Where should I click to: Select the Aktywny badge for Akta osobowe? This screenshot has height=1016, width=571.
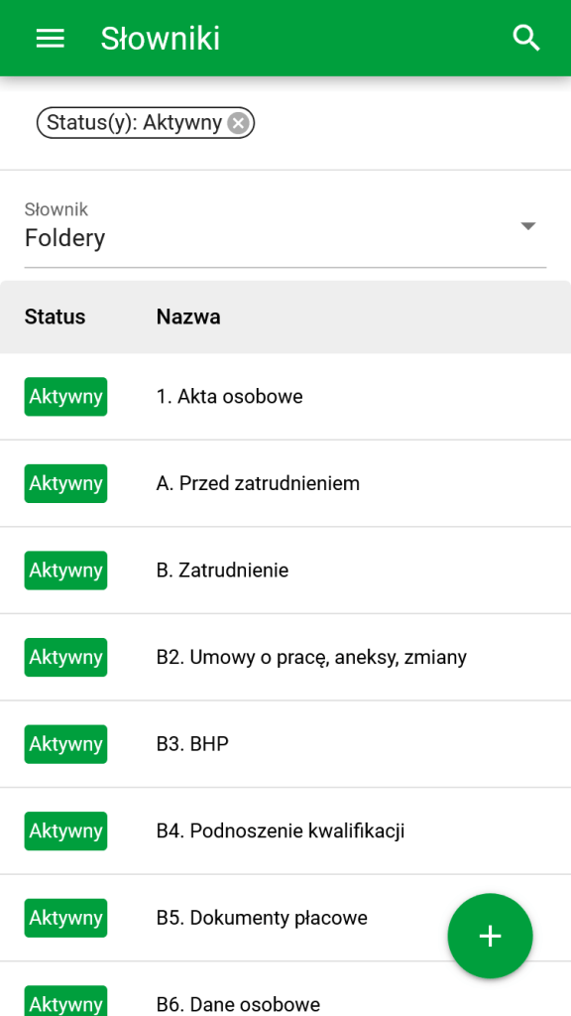pyautogui.click(x=65, y=396)
